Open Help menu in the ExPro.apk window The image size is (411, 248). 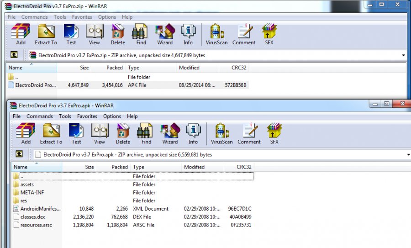(x=132, y=116)
